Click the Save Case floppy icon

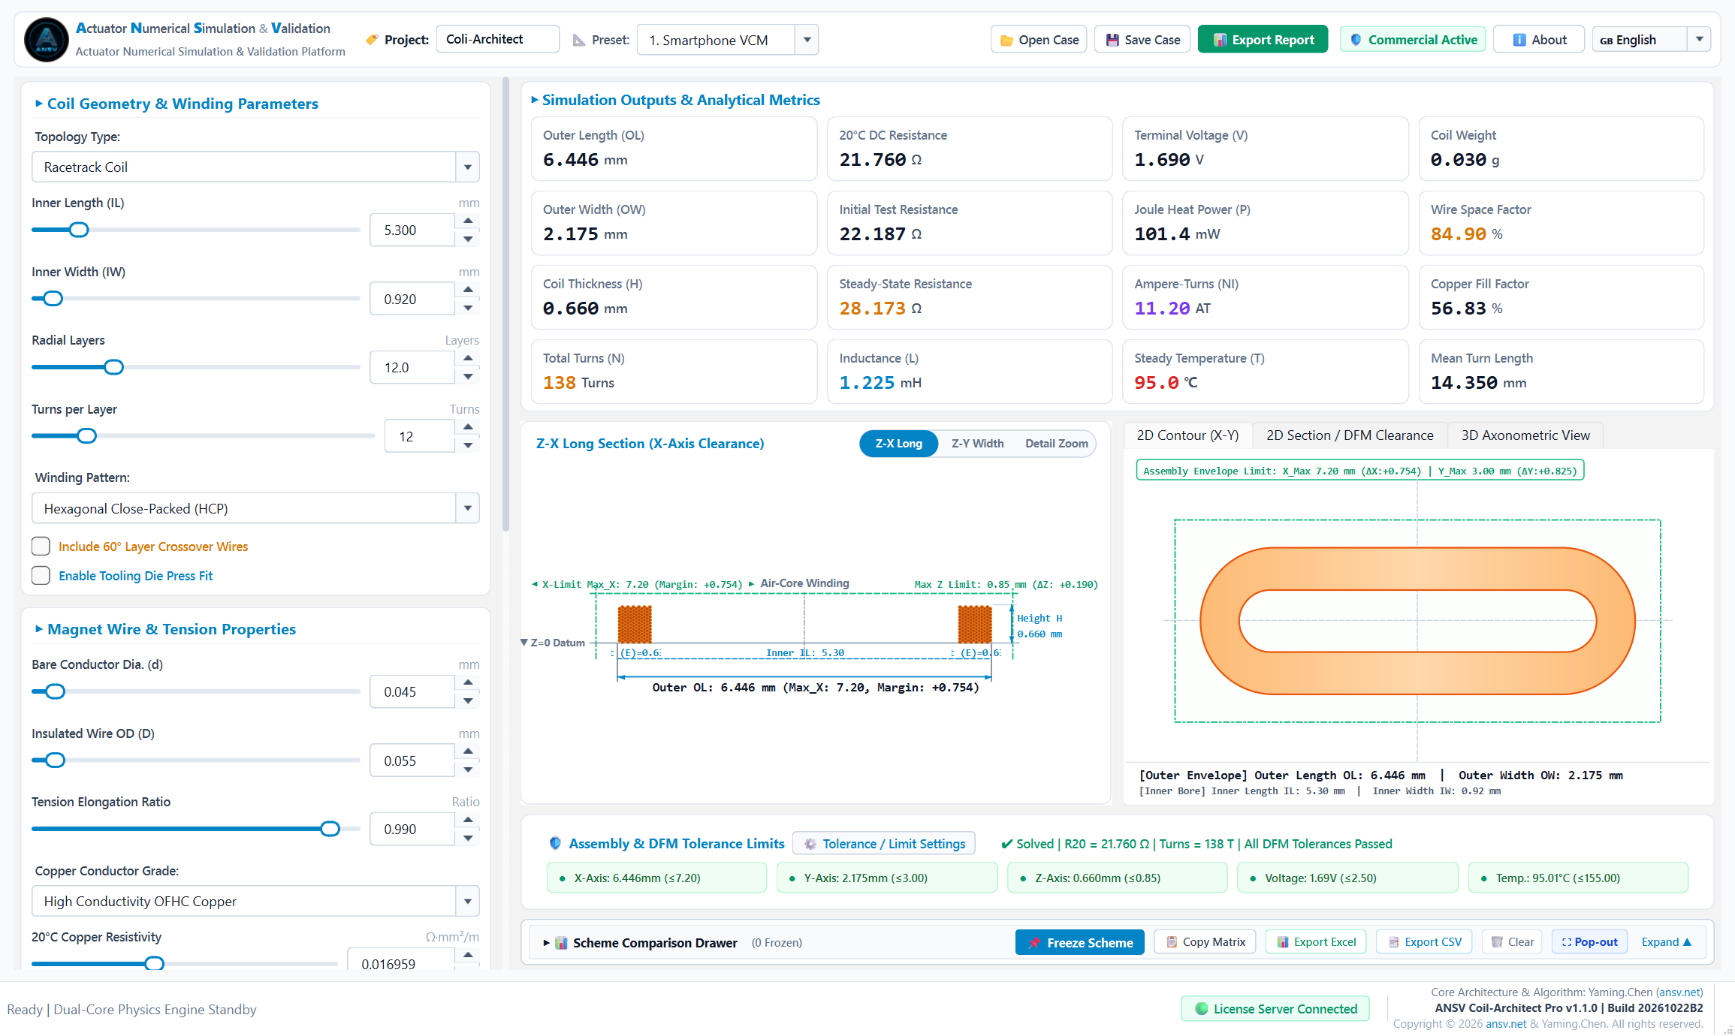coord(1112,40)
